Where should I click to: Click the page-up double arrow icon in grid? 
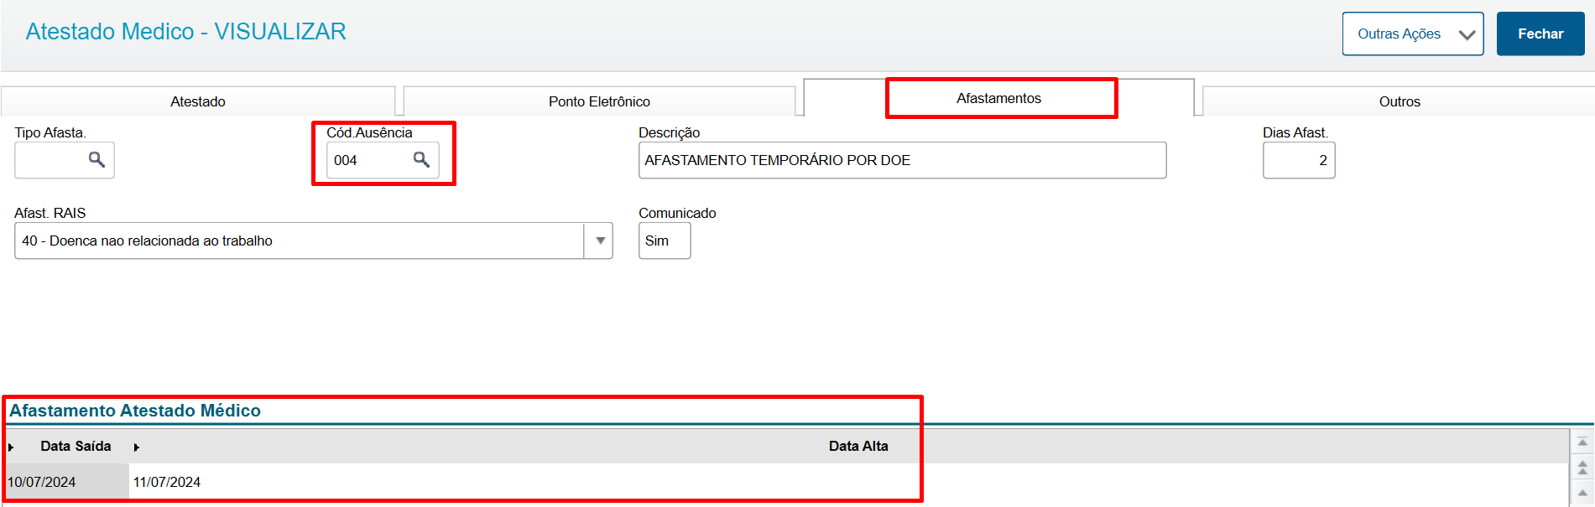pos(1582,467)
